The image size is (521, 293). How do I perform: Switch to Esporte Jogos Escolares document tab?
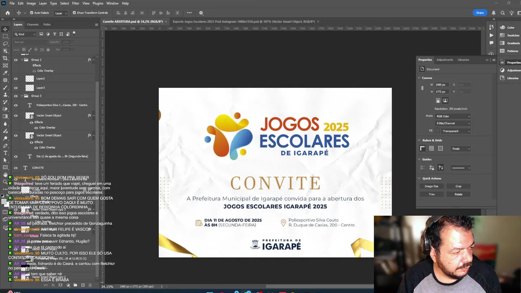click(243, 22)
